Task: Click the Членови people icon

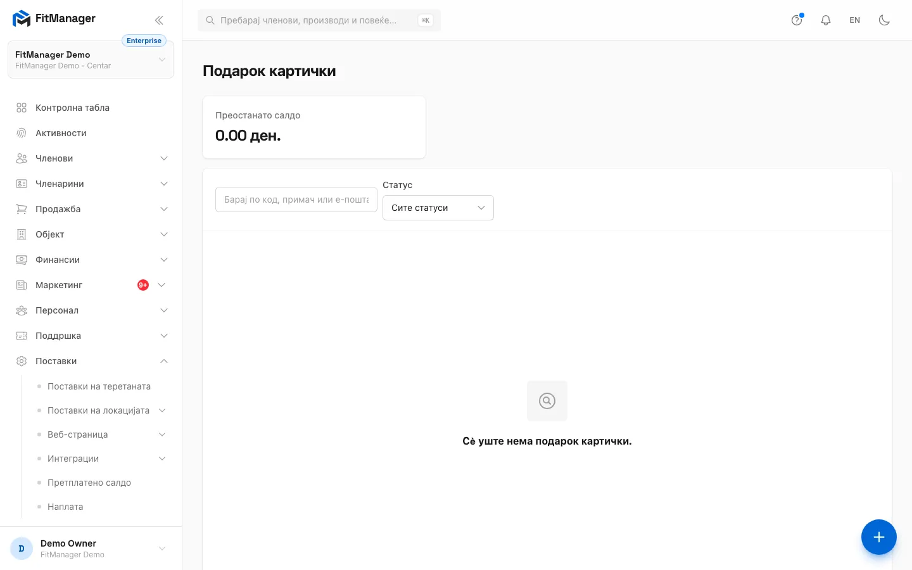Action: point(22,158)
